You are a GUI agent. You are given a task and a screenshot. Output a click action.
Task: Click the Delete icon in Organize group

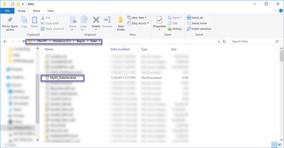click(x=96, y=20)
